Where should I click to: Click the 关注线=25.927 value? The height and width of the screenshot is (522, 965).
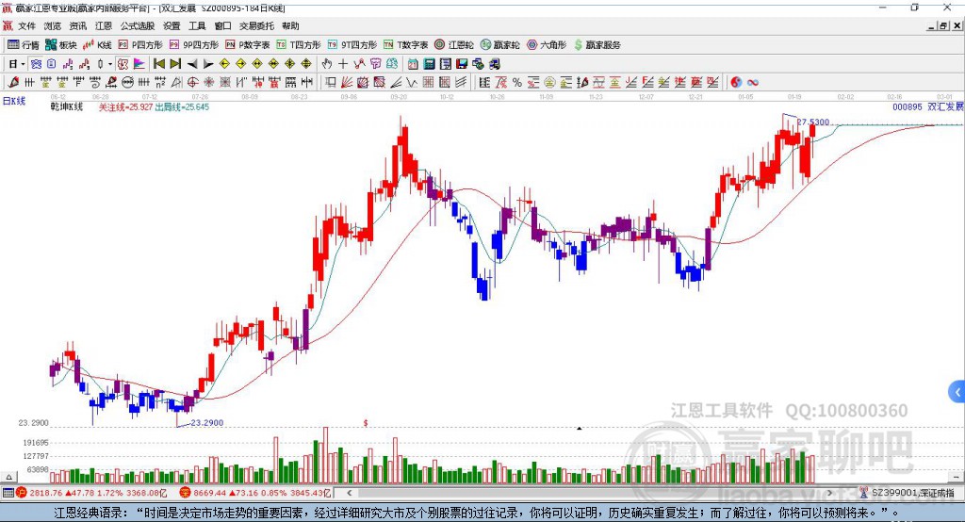[125, 107]
